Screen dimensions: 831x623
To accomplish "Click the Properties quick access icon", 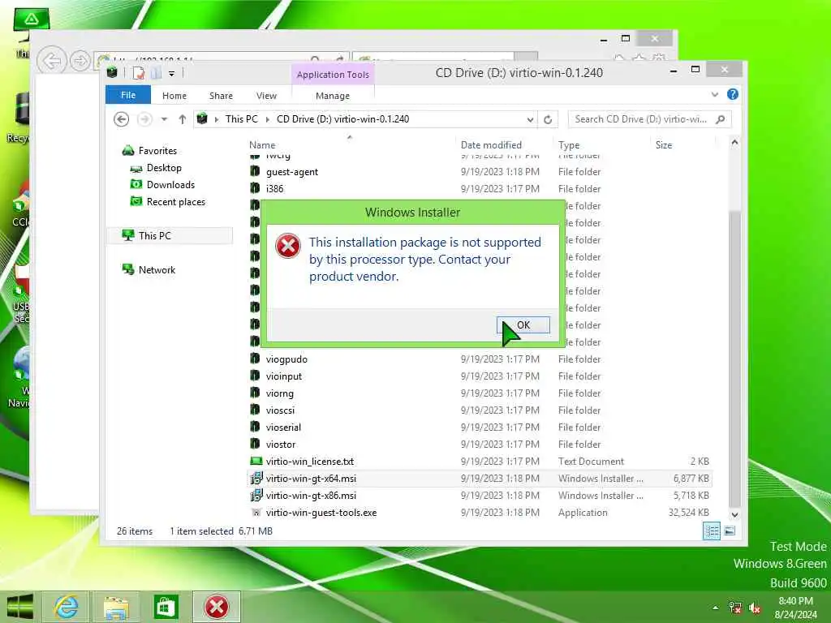I will [139, 73].
